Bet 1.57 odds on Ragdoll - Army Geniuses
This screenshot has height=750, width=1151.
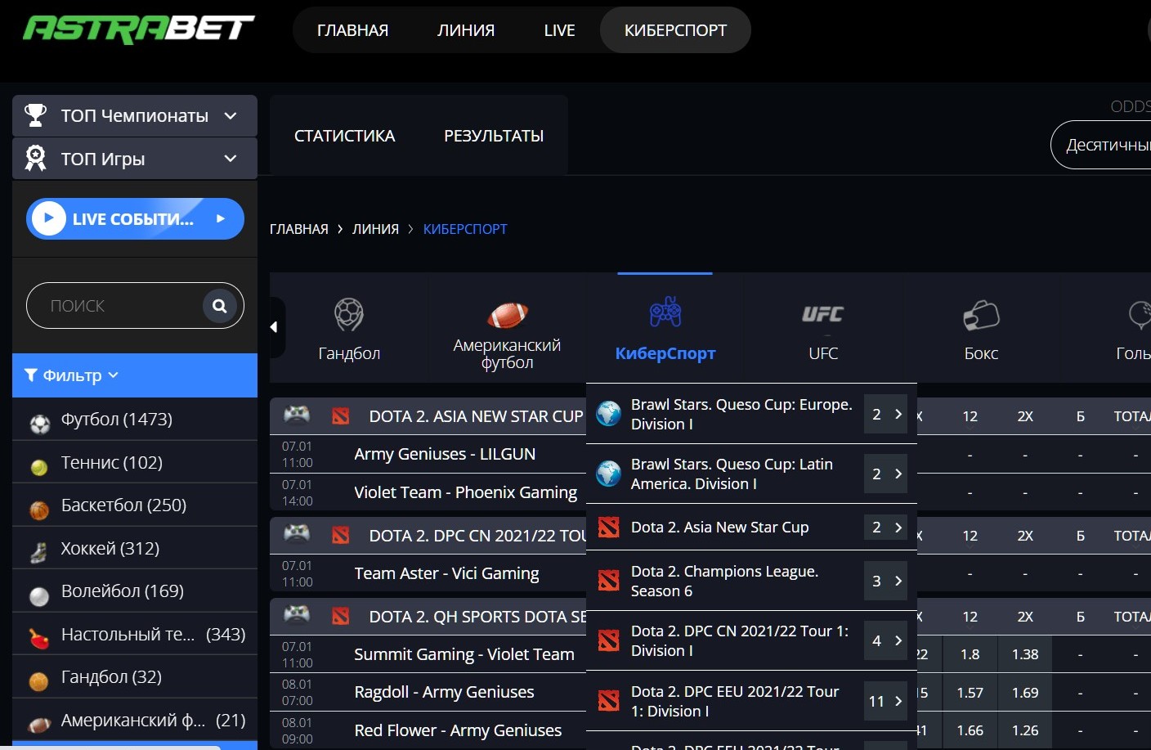tap(970, 693)
